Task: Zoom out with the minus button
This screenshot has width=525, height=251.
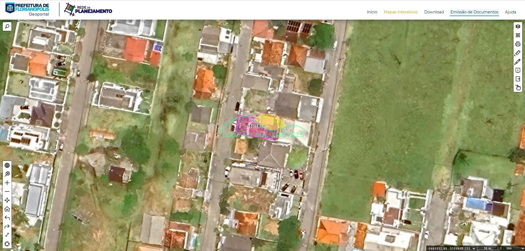Action: [x=7, y=192]
